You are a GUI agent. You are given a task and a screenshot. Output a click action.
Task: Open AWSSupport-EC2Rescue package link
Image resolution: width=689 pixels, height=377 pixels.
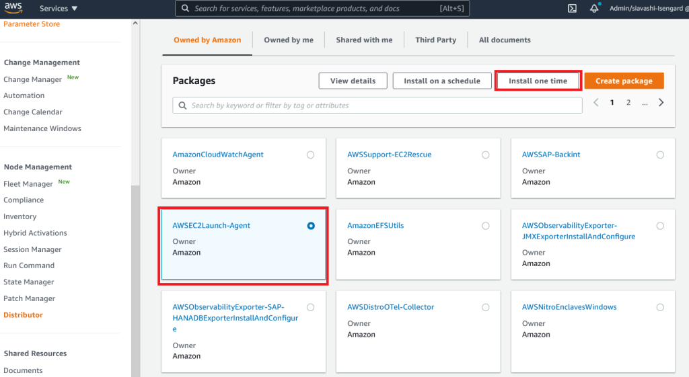pyautogui.click(x=390, y=155)
